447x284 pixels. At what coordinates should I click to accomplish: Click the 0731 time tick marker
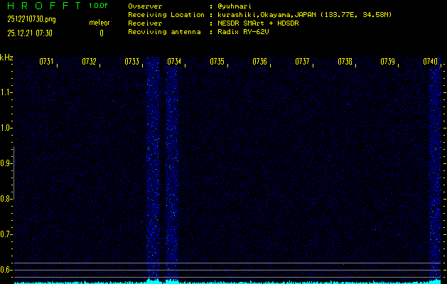pos(46,62)
